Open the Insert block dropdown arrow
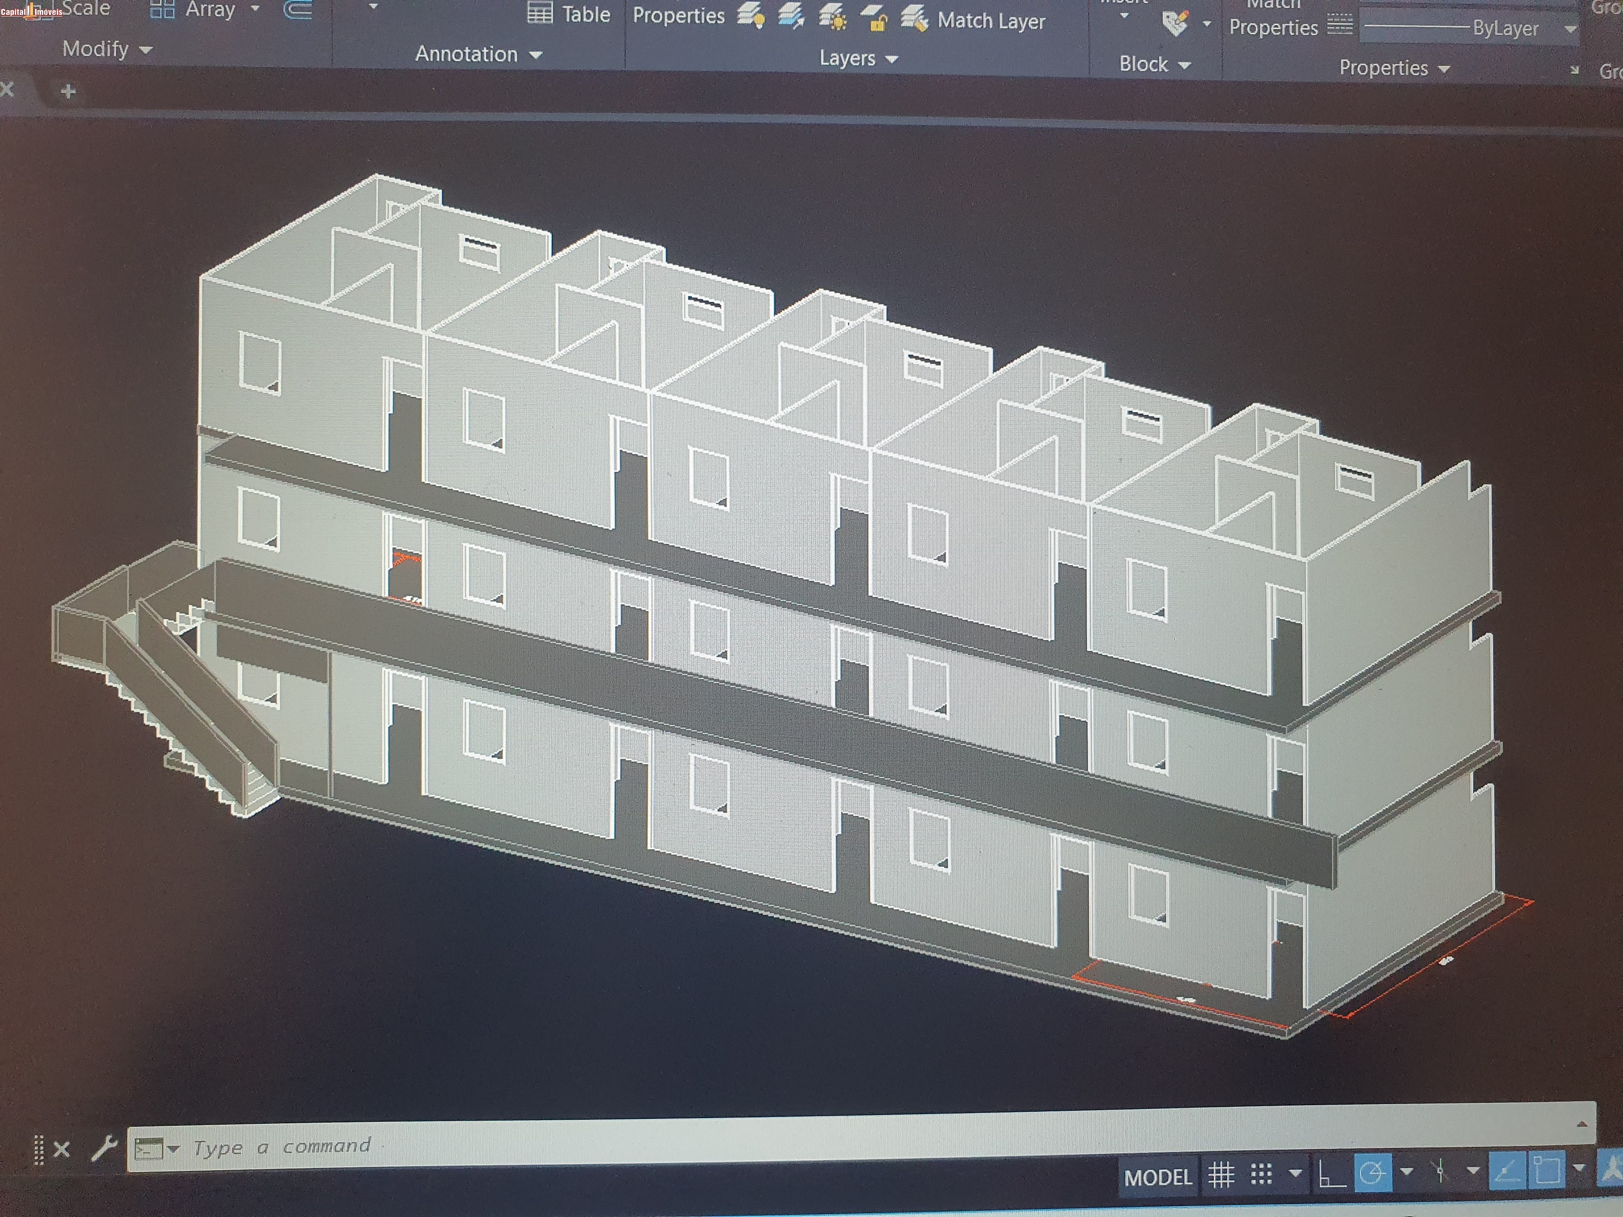The height and width of the screenshot is (1217, 1623). (1124, 15)
